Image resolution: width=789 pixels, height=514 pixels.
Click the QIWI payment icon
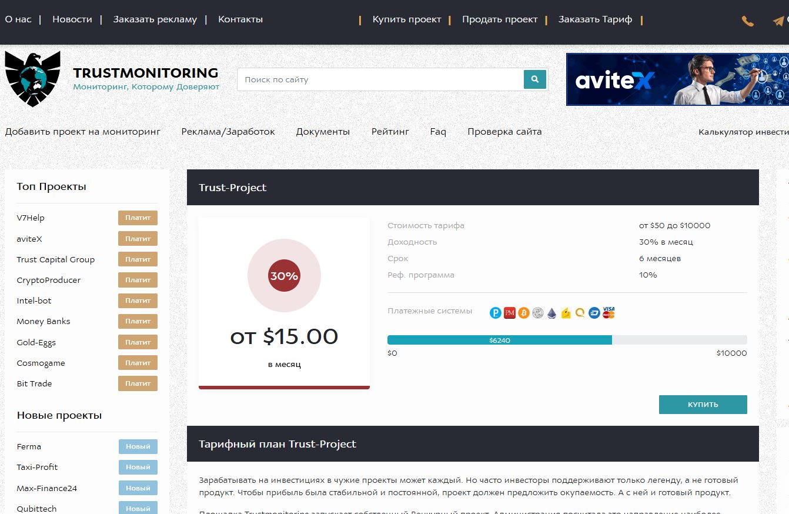click(580, 313)
